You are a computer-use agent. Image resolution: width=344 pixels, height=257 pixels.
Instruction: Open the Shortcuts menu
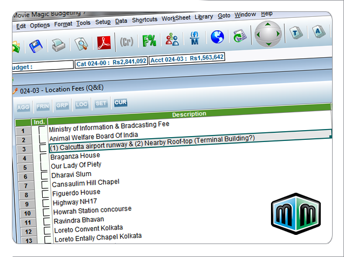pyautogui.click(x=144, y=19)
